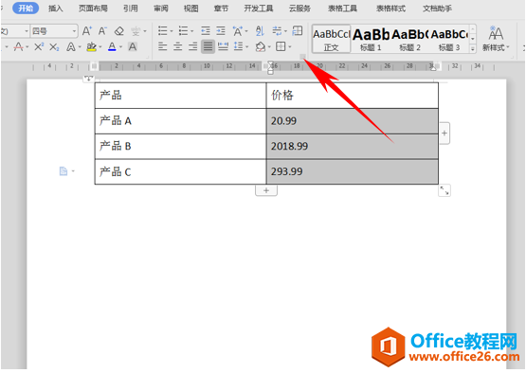The width and height of the screenshot is (526, 373).
Task: Expand the font color dropdown arrow
Action: tap(120, 47)
